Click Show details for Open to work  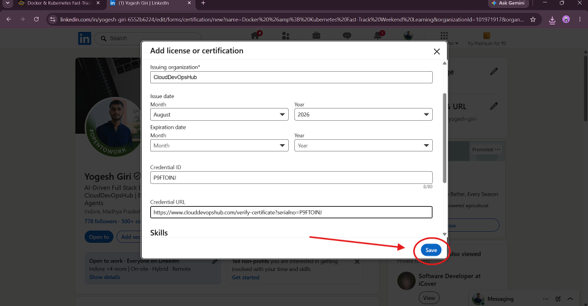click(x=105, y=277)
